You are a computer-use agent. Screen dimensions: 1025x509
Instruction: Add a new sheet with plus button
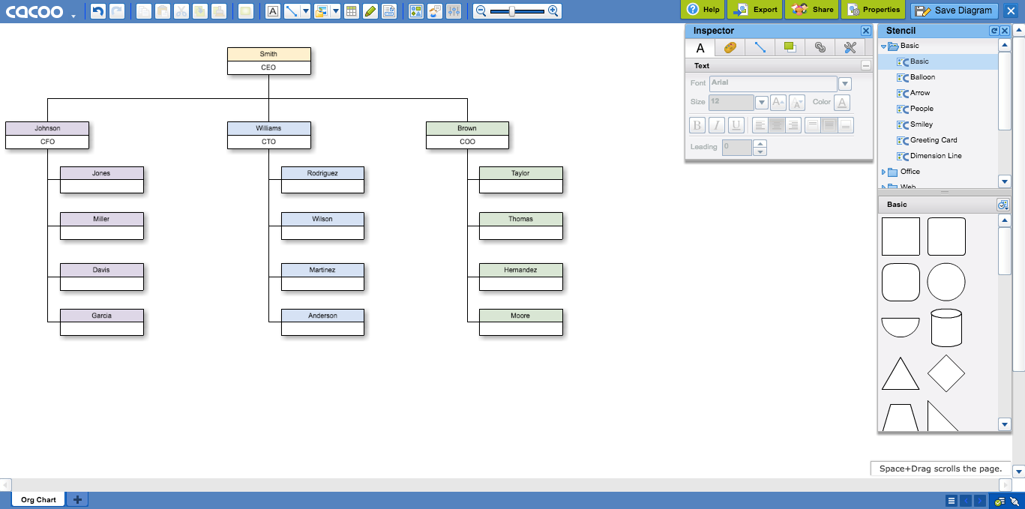click(x=77, y=499)
